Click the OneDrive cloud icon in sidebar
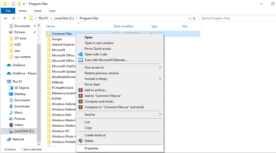The image size is (276, 153). click(x=9, y=65)
